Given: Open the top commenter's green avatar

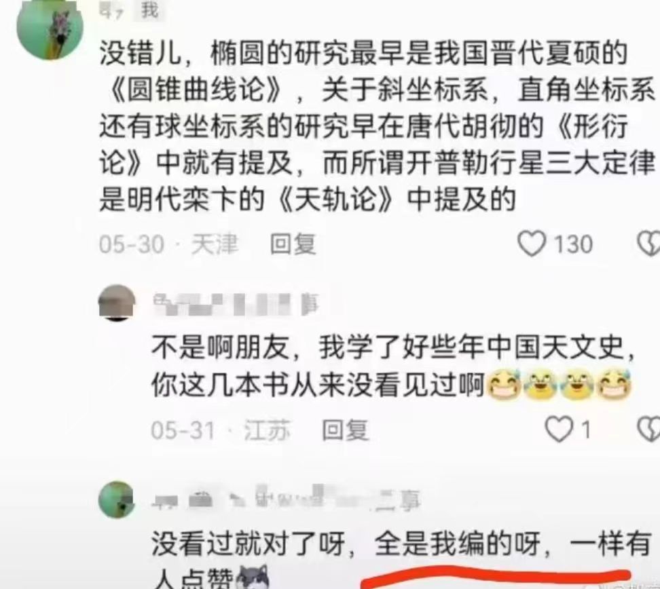Looking at the screenshot, I should pos(50,28).
